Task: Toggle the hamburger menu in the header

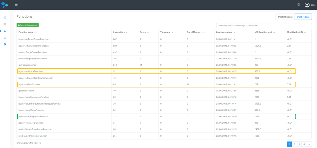Action: tap(16, 5)
